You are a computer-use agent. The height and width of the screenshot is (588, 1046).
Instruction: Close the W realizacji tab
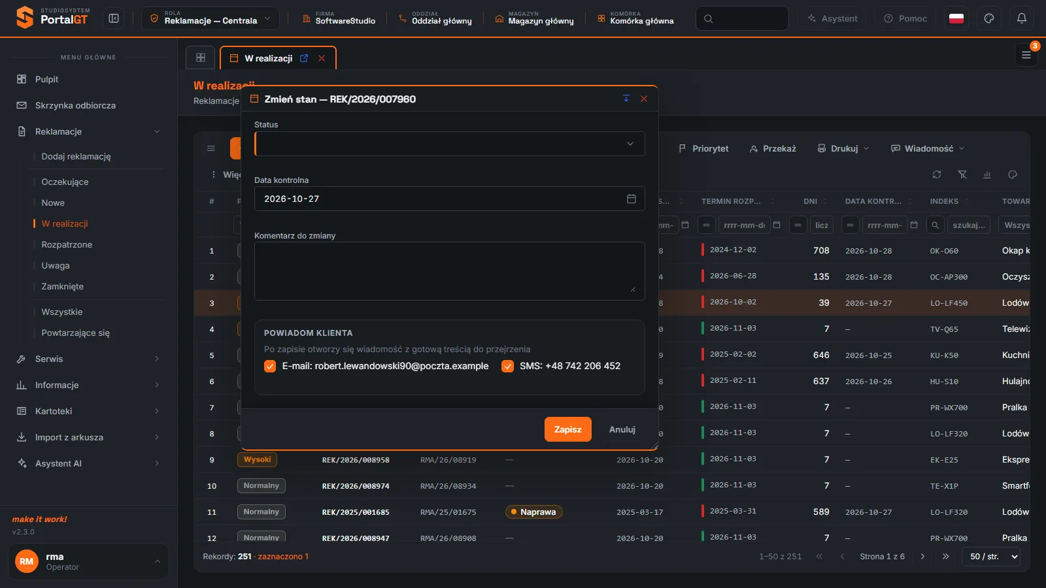322,58
